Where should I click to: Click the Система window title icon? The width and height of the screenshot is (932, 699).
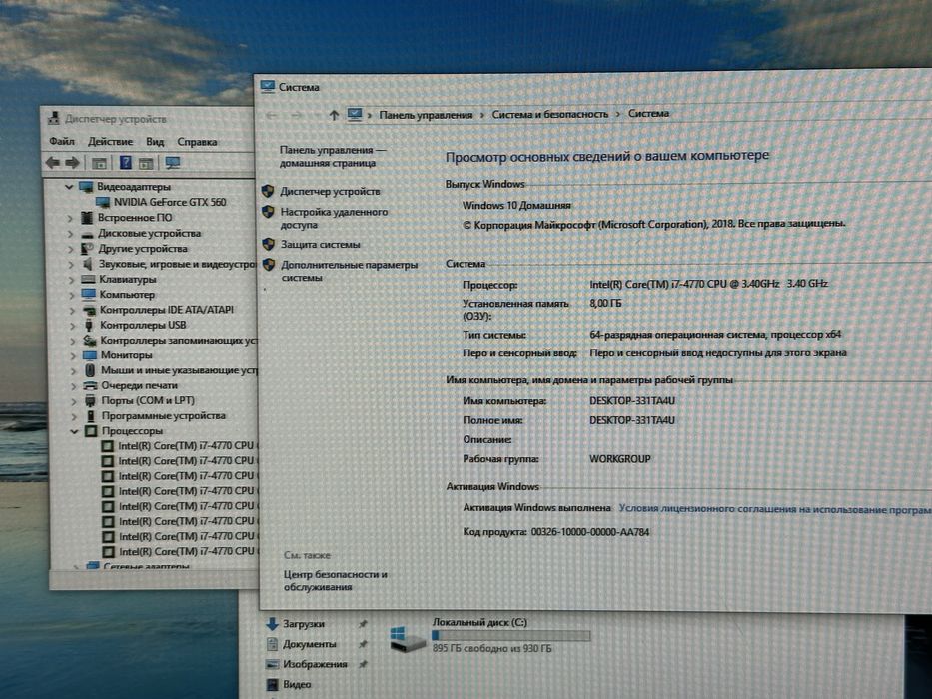pyautogui.click(x=268, y=87)
